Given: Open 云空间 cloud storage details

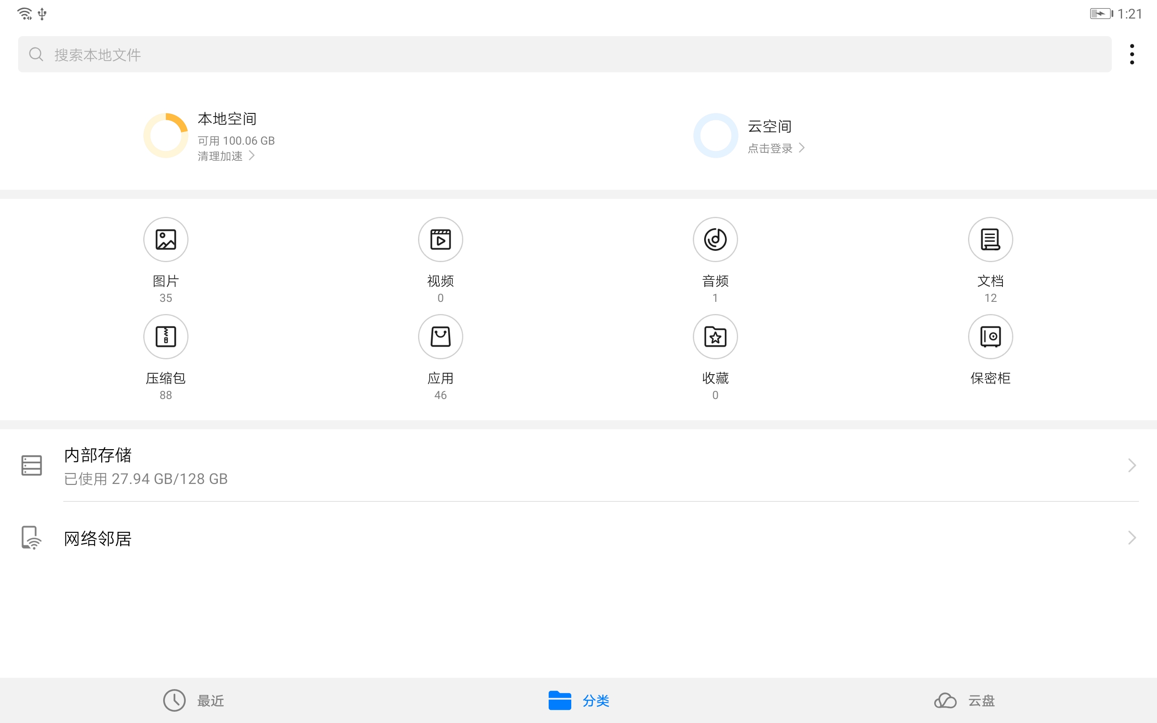Looking at the screenshot, I should coord(769,126).
